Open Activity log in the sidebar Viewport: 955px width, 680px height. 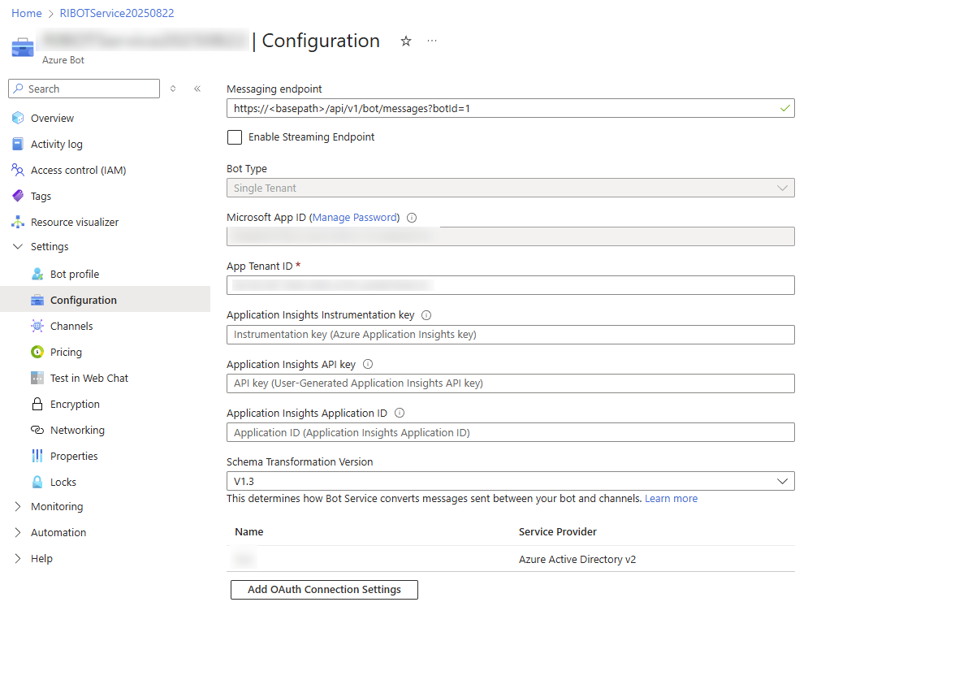[x=57, y=145]
